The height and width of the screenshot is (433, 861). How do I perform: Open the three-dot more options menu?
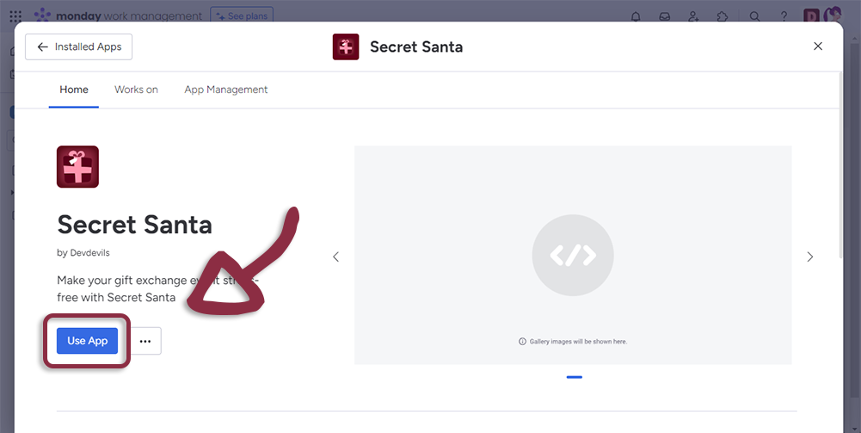pos(145,341)
